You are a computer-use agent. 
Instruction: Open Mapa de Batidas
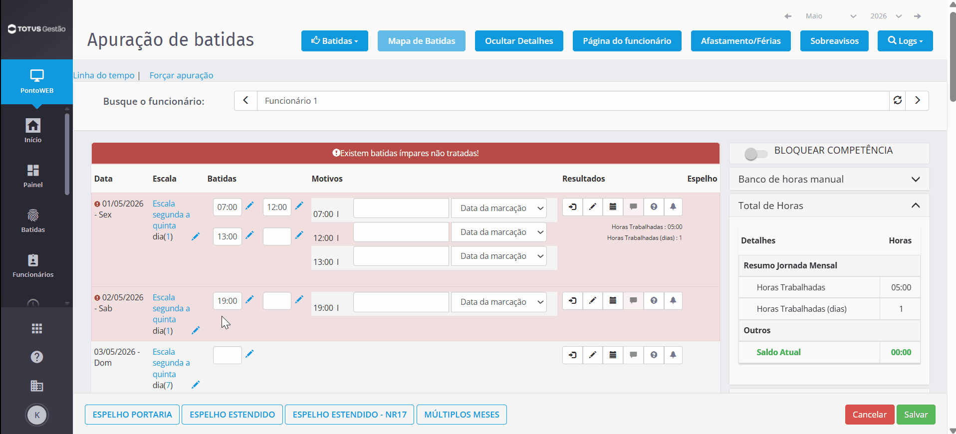pos(422,41)
